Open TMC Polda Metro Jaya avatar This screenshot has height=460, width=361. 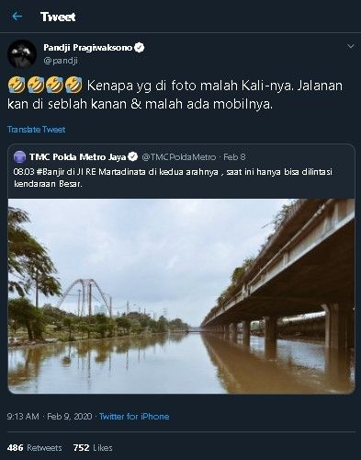pyautogui.click(x=20, y=157)
